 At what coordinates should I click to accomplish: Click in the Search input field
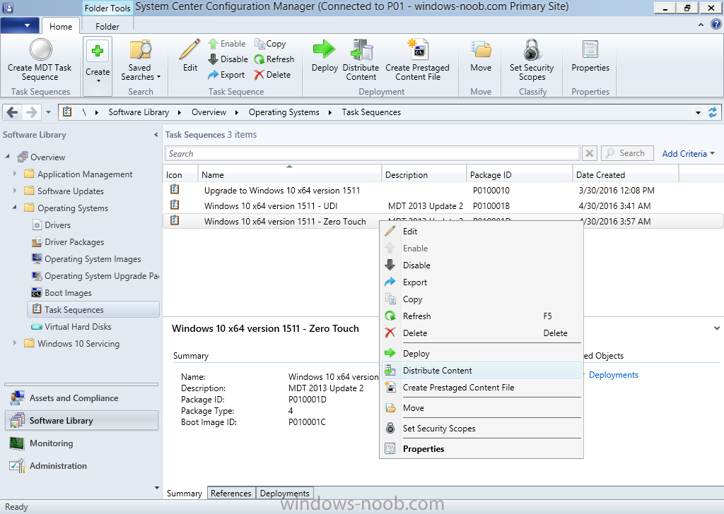(372, 153)
